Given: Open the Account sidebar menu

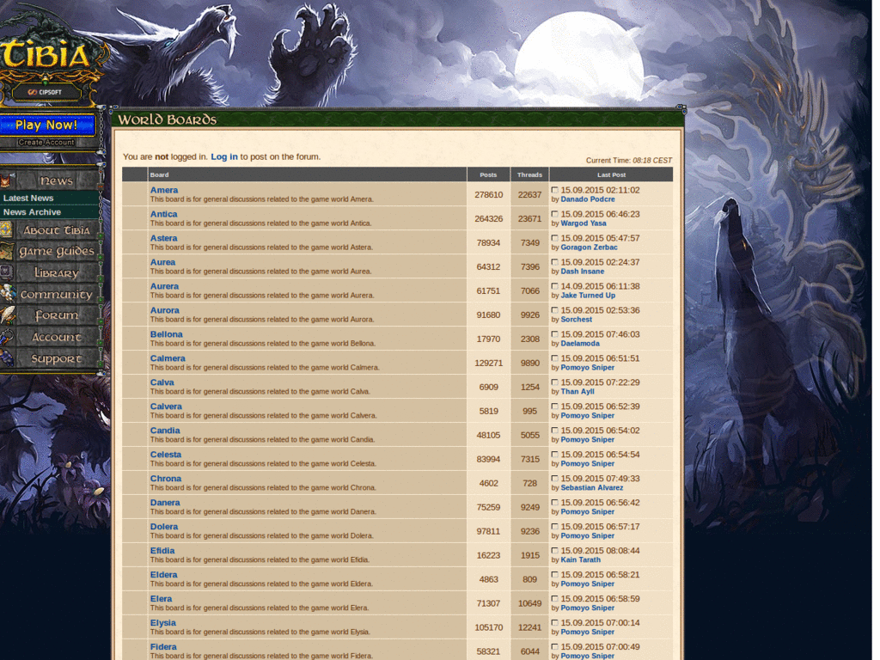Looking at the screenshot, I should [51, 337].
